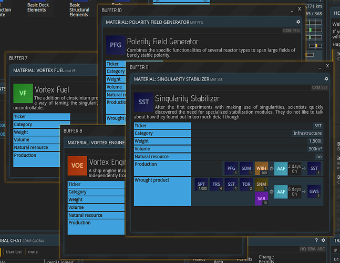
Task: Open settings gear of Polarity Field Generator panel
Action: point(298,22)
